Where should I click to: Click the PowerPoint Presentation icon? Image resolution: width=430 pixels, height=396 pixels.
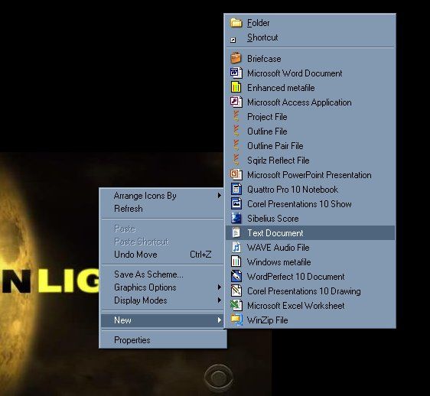coord(236,174)
